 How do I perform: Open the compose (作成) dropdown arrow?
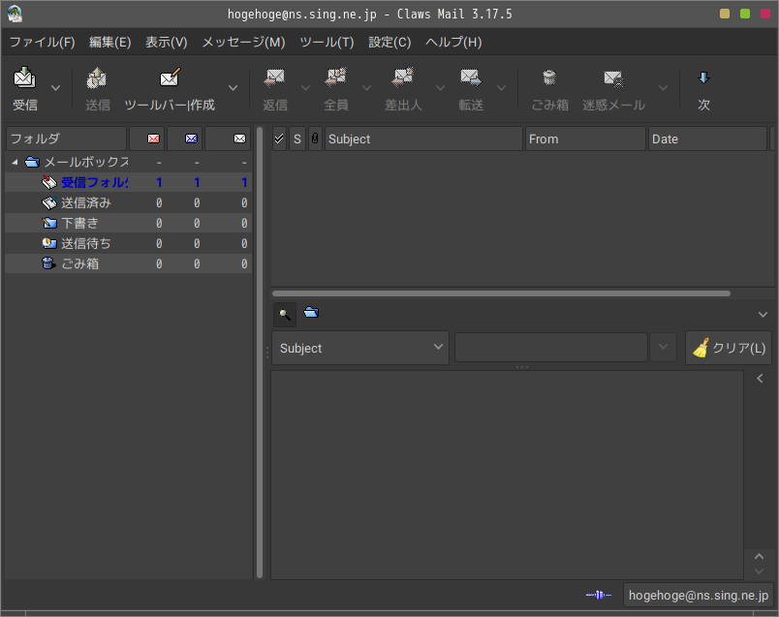233,88
